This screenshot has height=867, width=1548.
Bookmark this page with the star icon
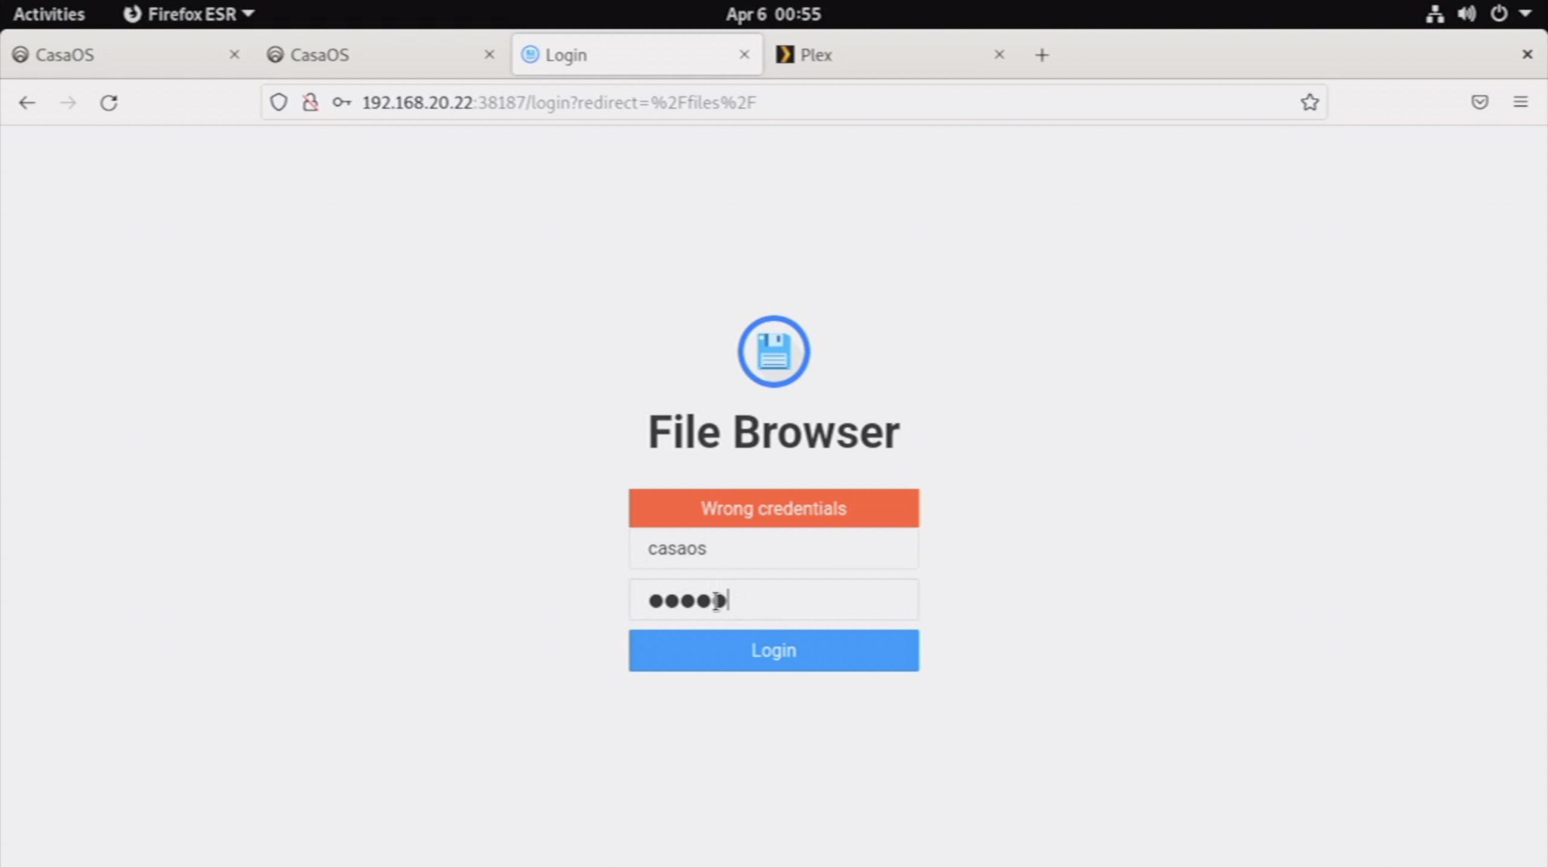point(1309,102)
